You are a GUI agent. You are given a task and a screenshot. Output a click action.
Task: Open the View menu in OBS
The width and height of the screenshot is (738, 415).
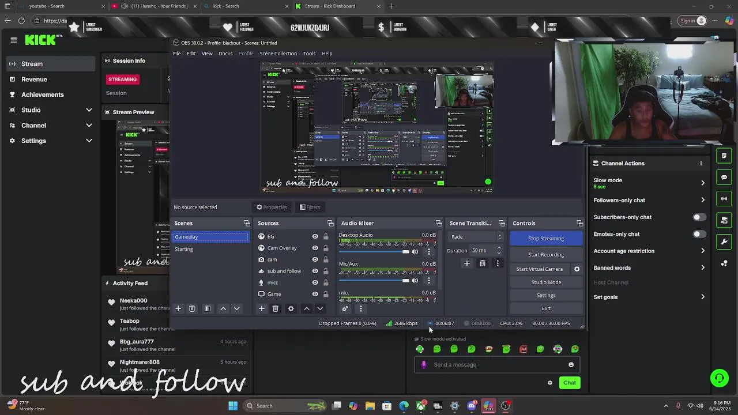point(207,54)
